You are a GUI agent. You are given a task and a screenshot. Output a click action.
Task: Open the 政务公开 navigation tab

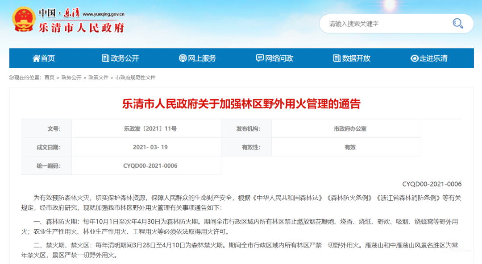pos(120,58)
